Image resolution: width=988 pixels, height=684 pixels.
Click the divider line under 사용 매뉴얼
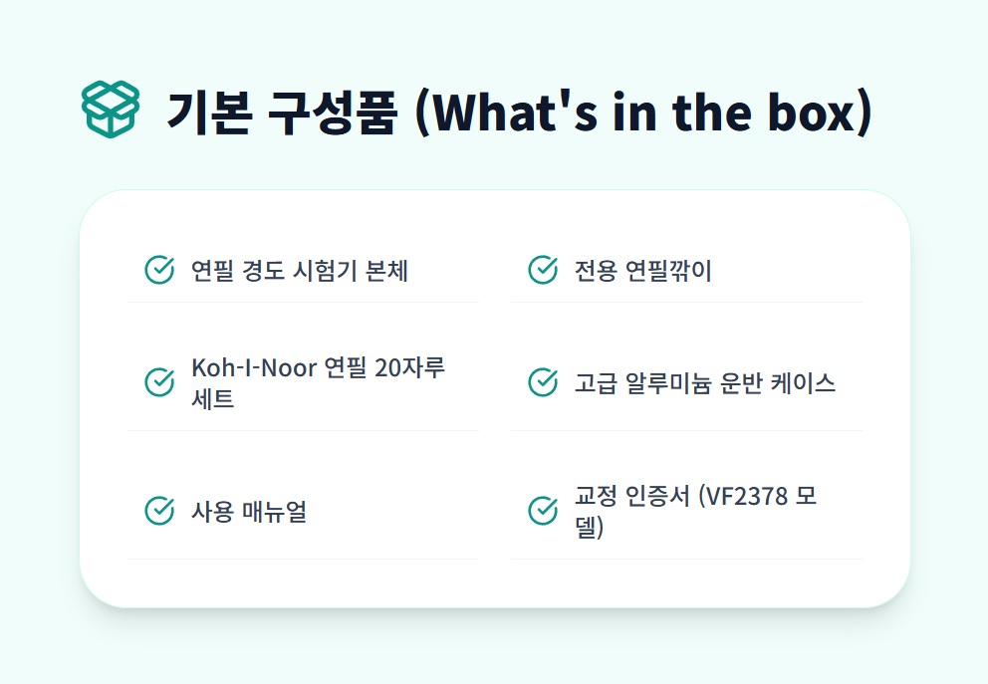pyautogui.click(x=303, y=559)
